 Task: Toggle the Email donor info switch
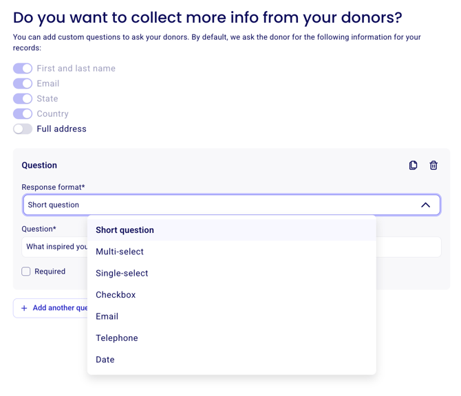click(x=23, y=83)
